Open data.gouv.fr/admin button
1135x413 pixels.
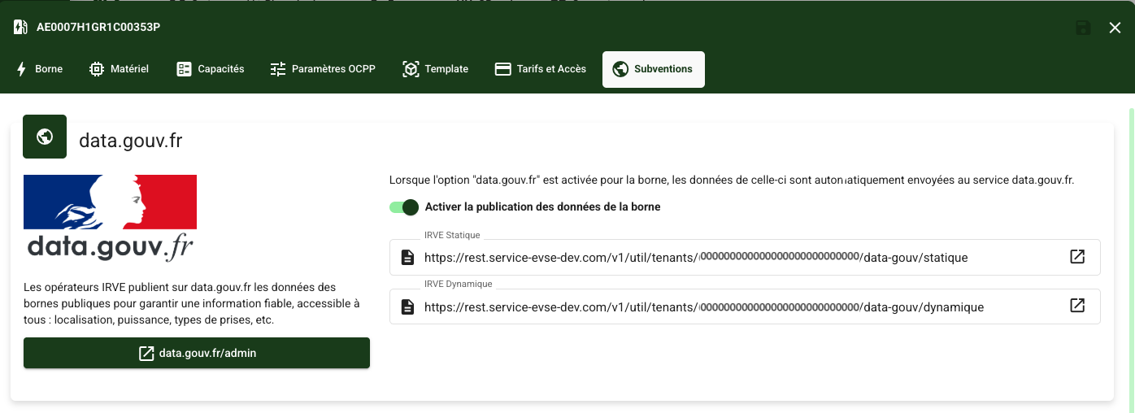[197, 353]
